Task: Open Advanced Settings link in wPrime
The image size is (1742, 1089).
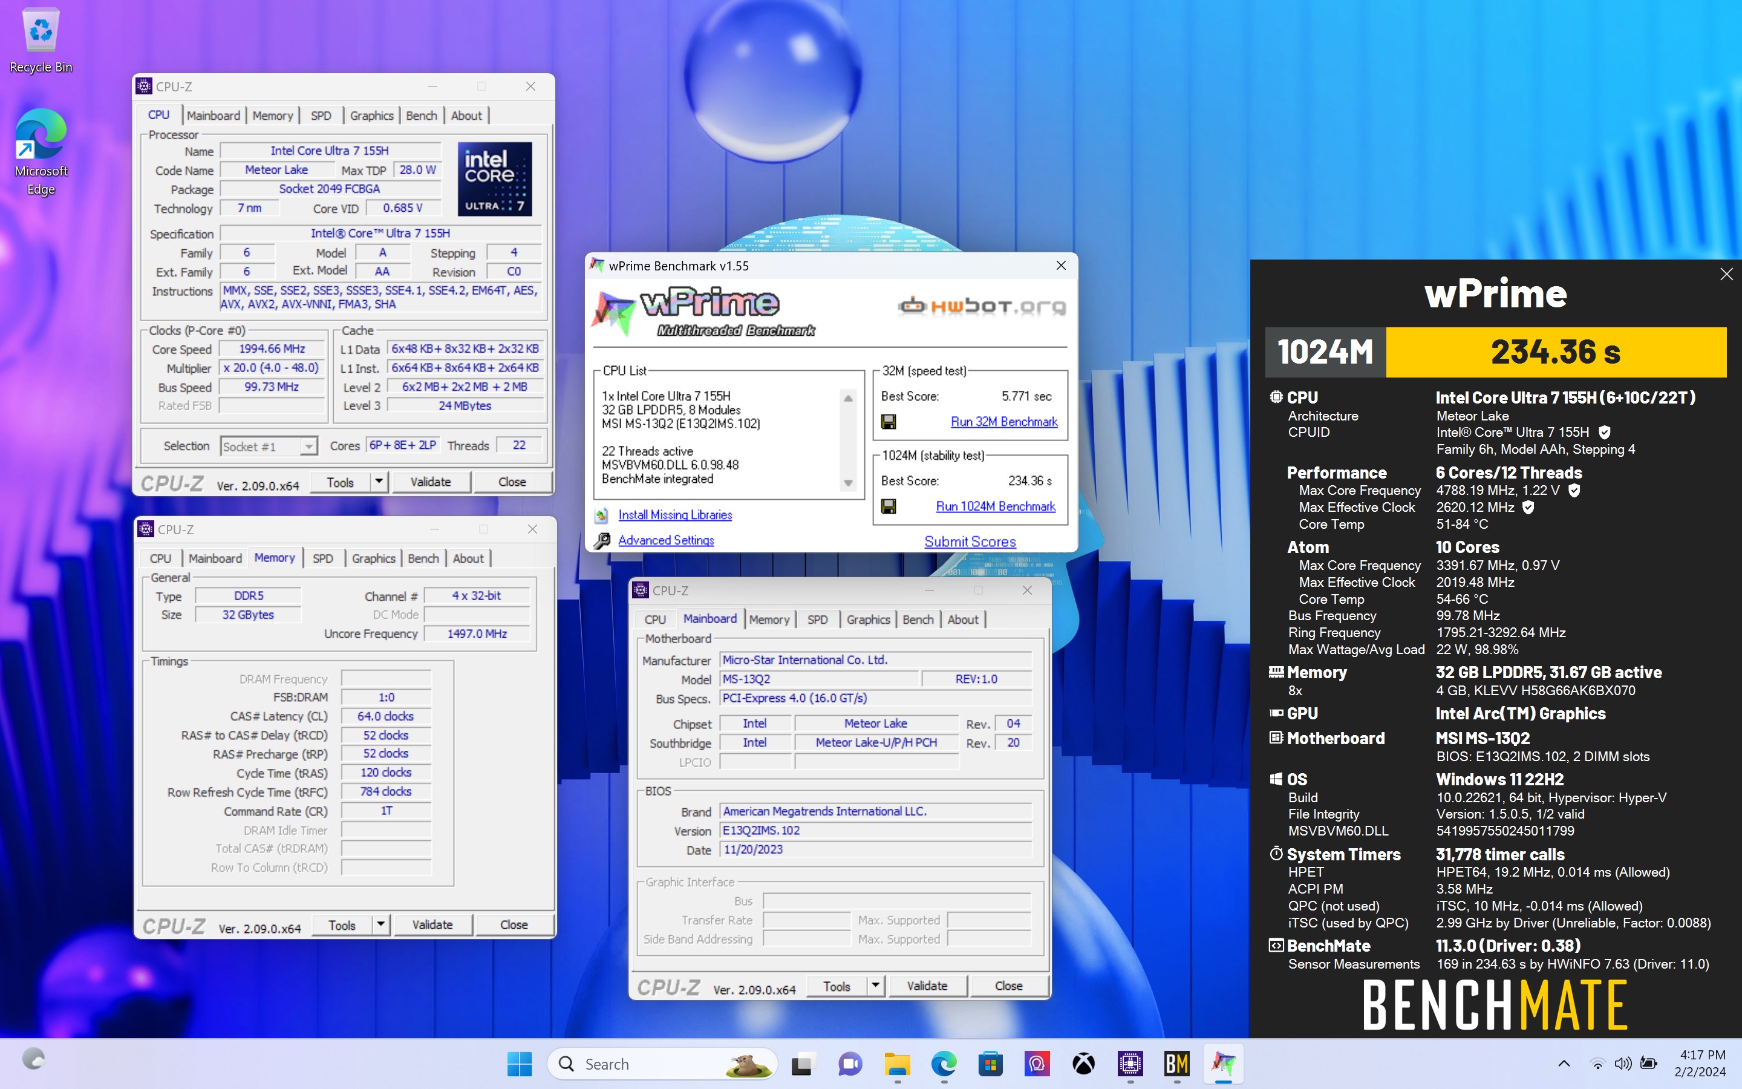Action: point(666,540)
